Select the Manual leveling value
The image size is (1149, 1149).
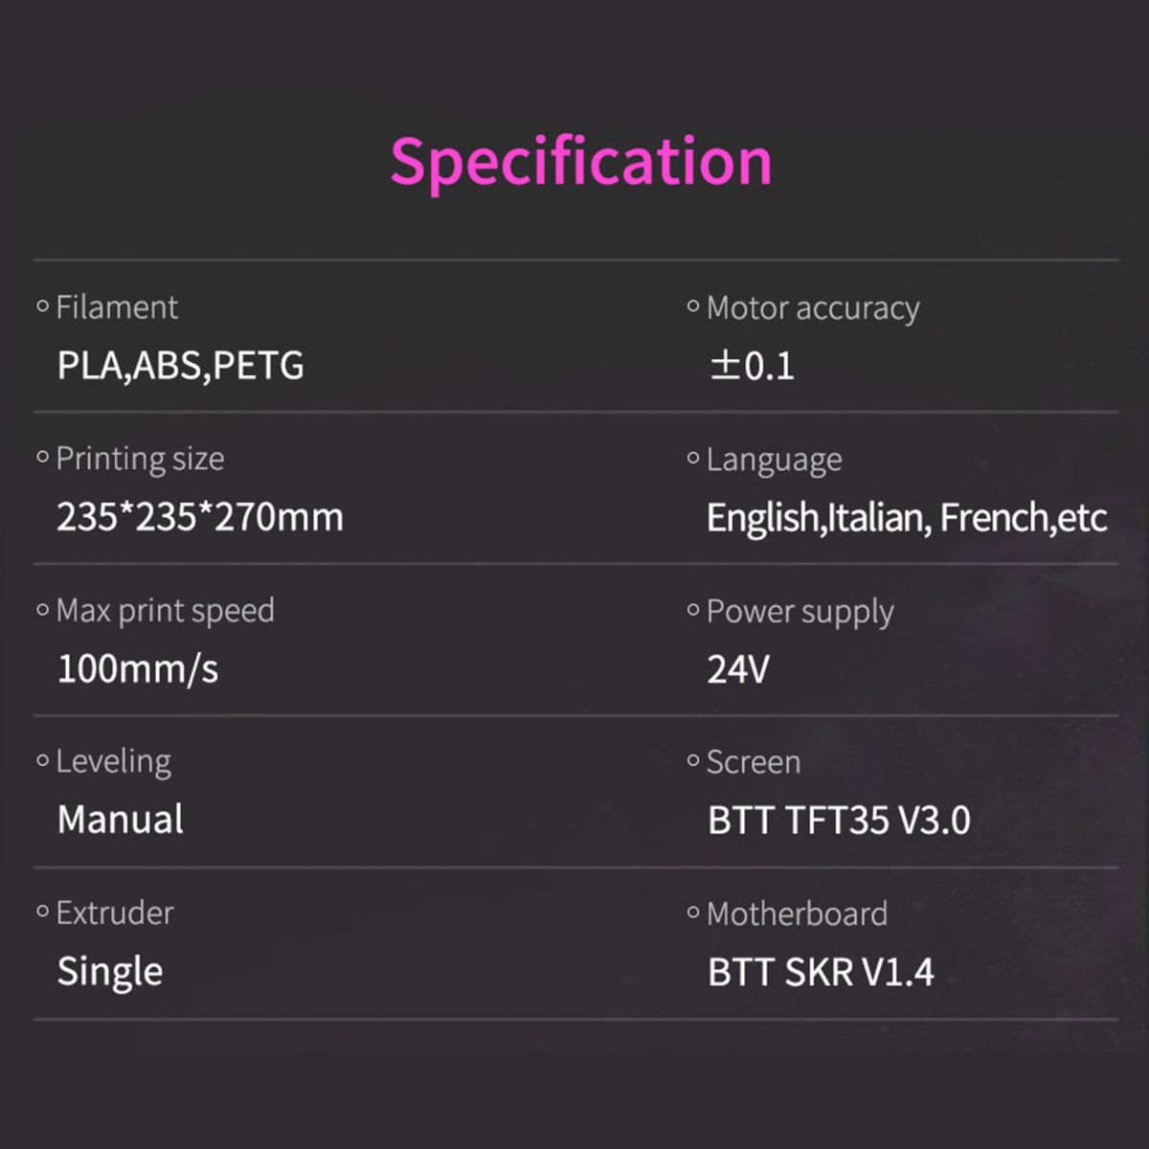120,820
